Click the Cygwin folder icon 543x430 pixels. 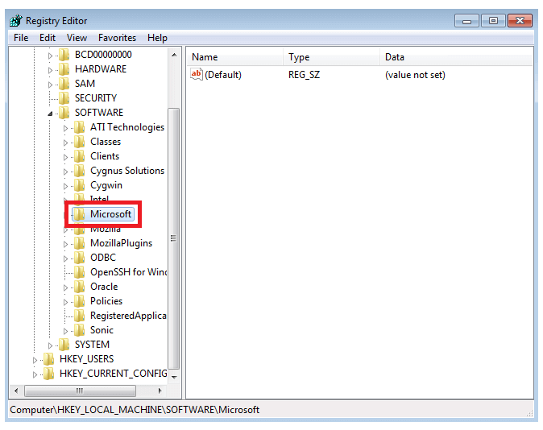coord(79,185)
